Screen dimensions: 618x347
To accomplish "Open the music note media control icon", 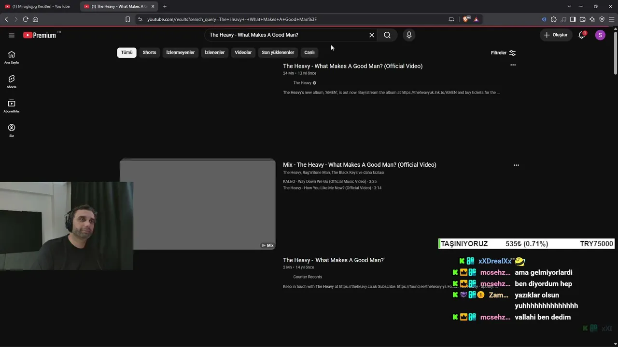I will point(563,19).
